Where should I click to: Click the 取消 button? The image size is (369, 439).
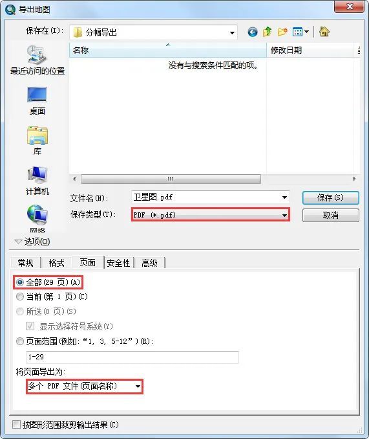click(x=330, y=215)
